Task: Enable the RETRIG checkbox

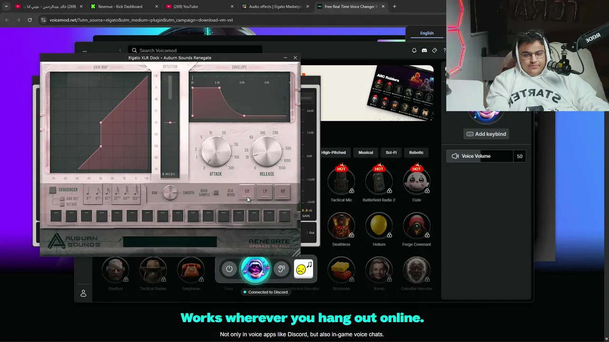Action: click(x=62, y=204)
